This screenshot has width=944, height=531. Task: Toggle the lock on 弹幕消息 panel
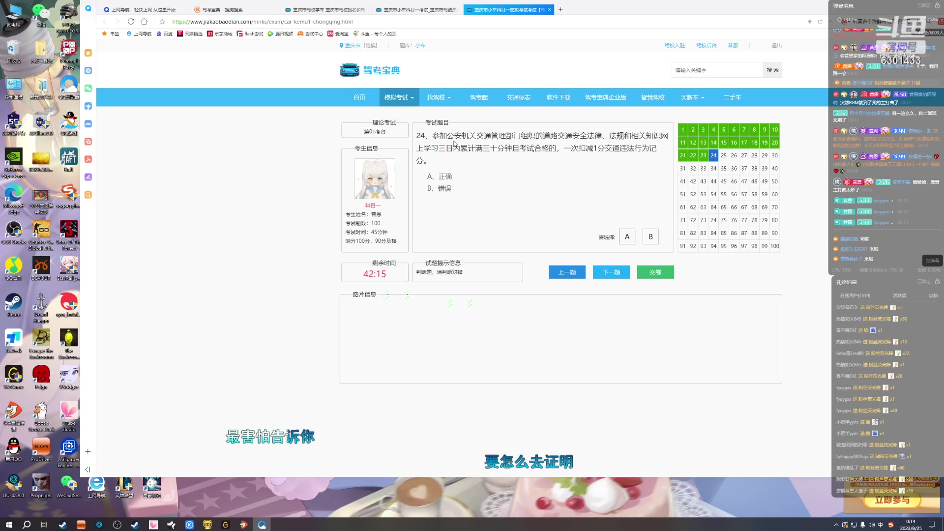pos(937,5)
